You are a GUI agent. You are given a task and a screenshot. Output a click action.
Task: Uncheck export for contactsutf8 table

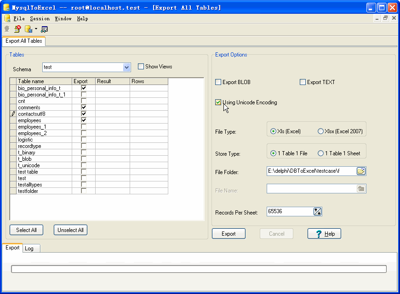click(84, 114)
